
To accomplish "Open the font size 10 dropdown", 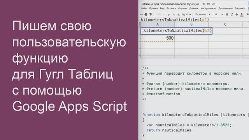I will pos(219,14).
